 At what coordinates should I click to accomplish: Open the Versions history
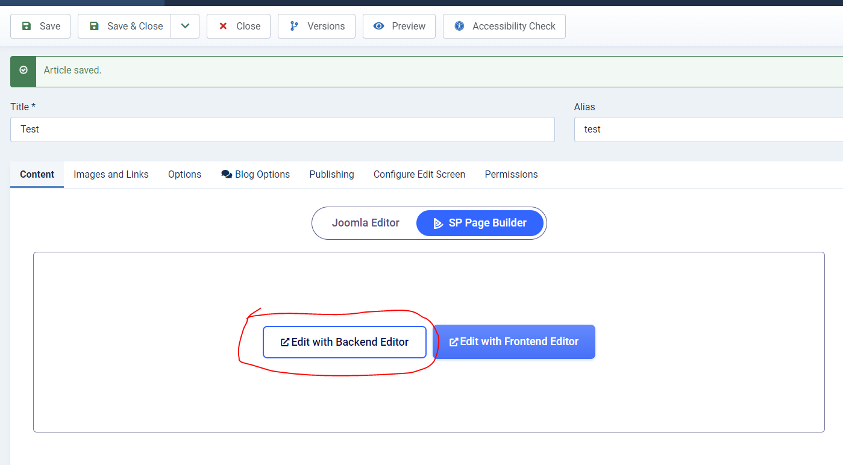(x=316, y=26)
